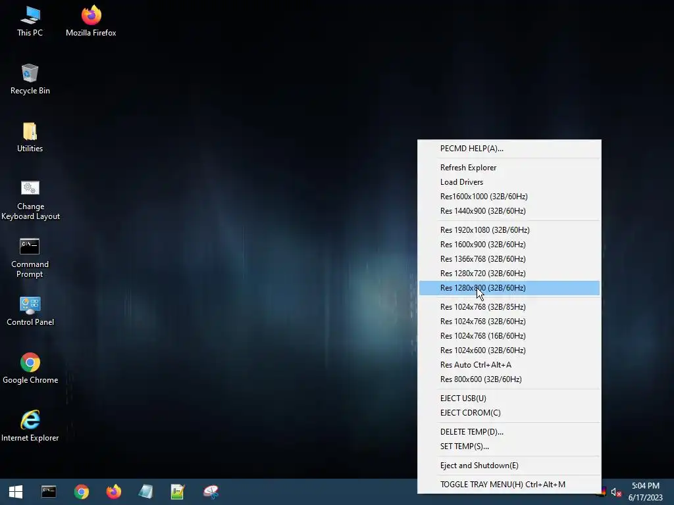
Task: Choose Eject and Shutdown(E)
Action: pos(509,466)
